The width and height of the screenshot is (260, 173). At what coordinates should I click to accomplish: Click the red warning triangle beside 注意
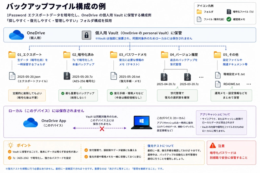[x=213, y=146]
